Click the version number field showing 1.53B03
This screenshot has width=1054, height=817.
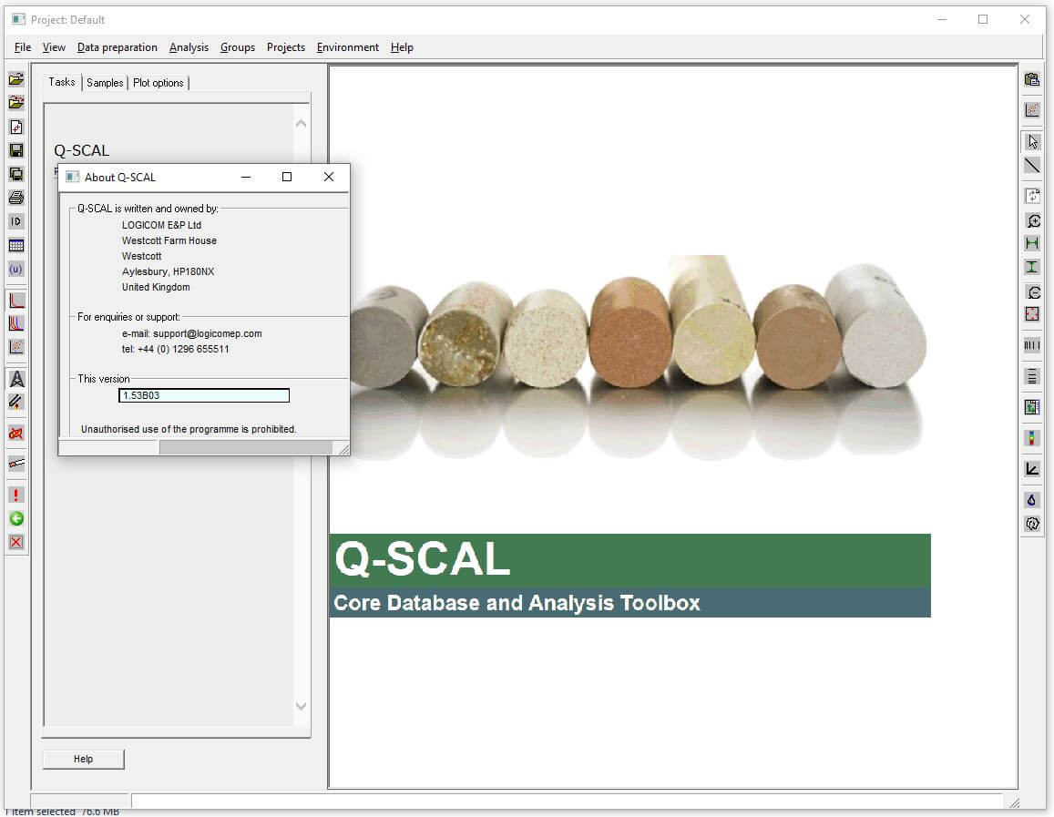[202, 394]
